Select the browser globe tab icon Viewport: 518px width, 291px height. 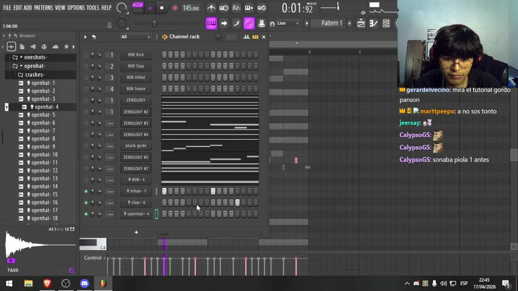tap(44, 47)
